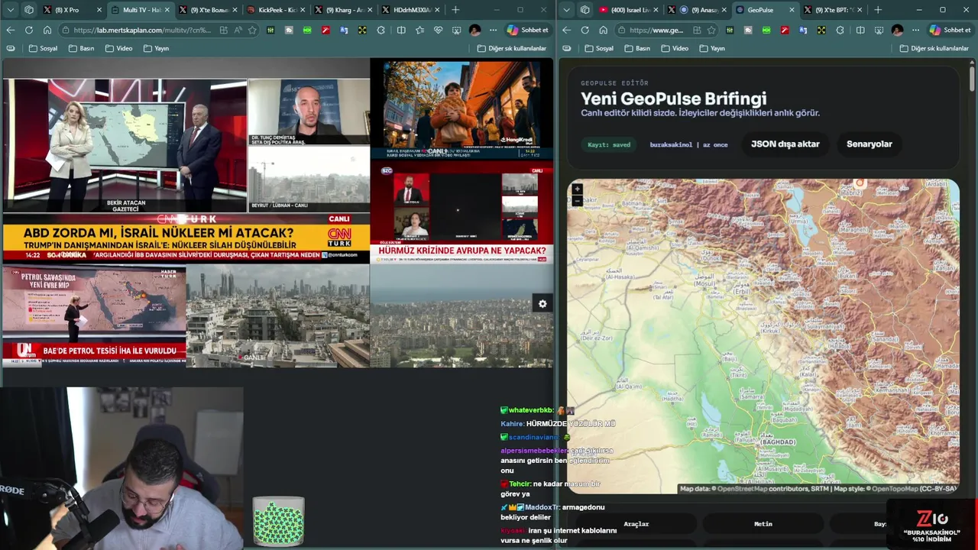The height and width of the screenshot is (550, 978).
Task: Select the Beyrut / Lübnan canlı camera feed
Action: click(309, 179)
